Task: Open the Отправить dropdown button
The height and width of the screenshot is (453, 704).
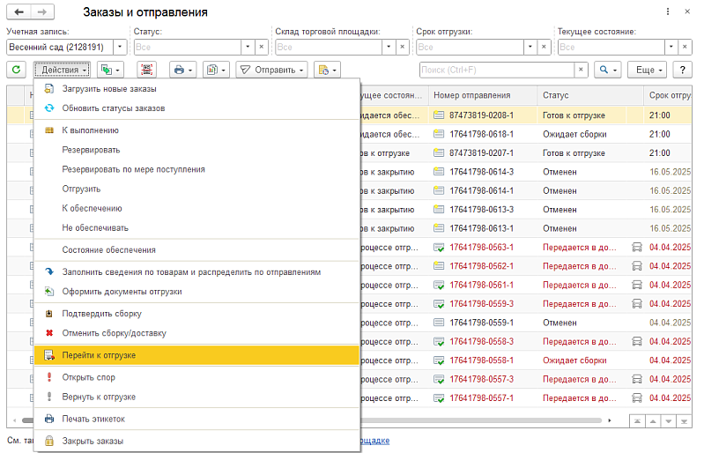Action: pyautogui.click(x=271, y=70)
